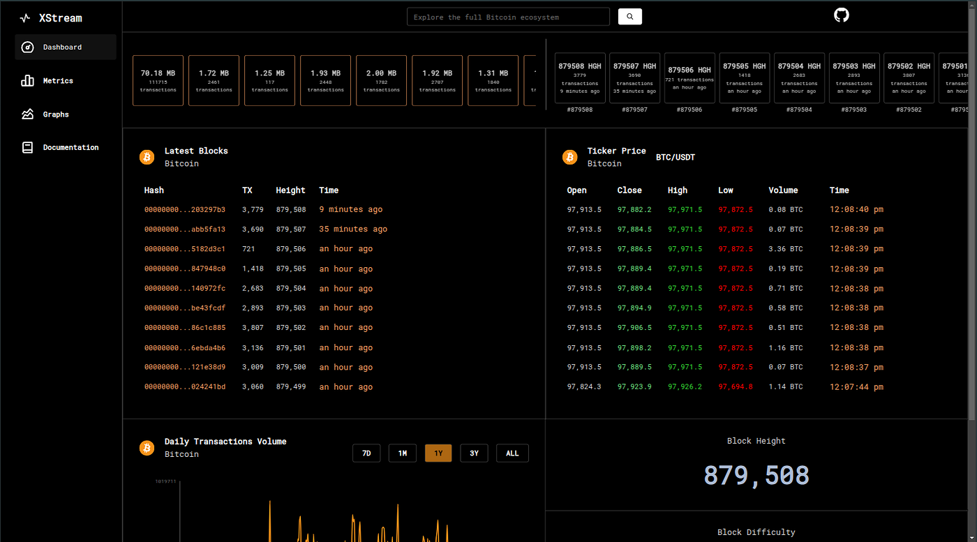Open the 879507 HGH block card
The height and width of the screenshot is (542, 977).
tap(635, 78)
